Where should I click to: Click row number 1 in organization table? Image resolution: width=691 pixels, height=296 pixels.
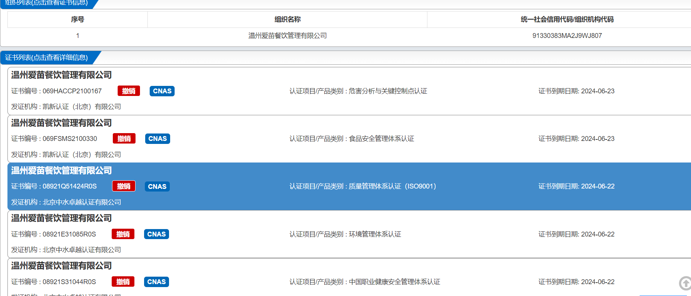[x=77, y=36]
